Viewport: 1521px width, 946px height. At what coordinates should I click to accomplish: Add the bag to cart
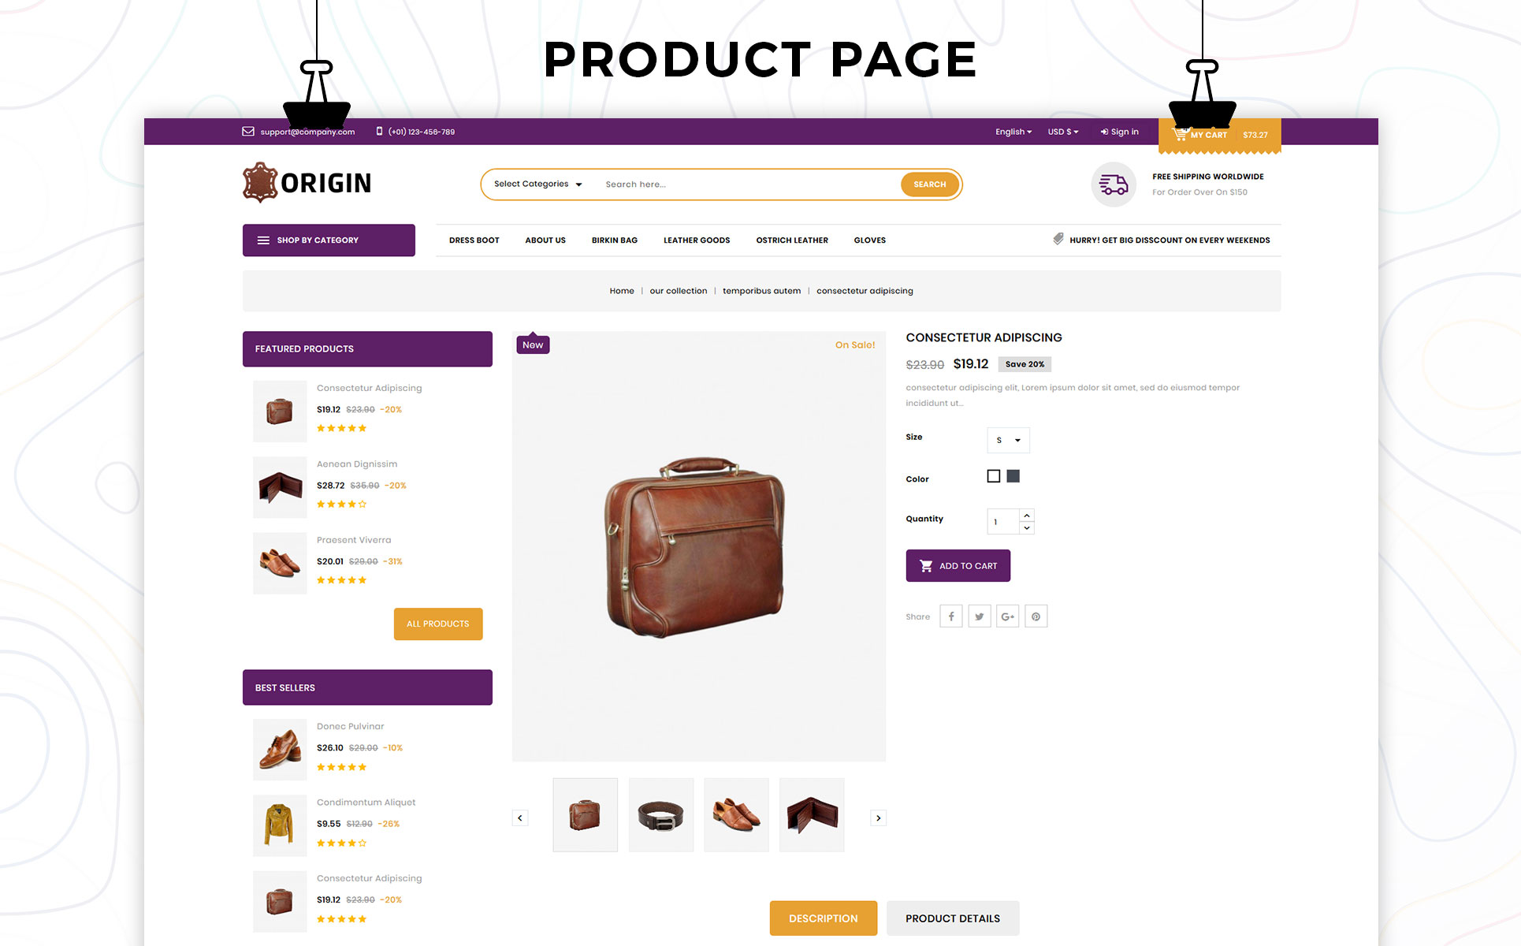point(958,566)
